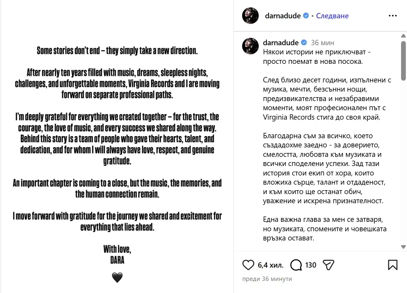View the 6,4 хил. likes list
407x293 pixels.
point(271,265)
